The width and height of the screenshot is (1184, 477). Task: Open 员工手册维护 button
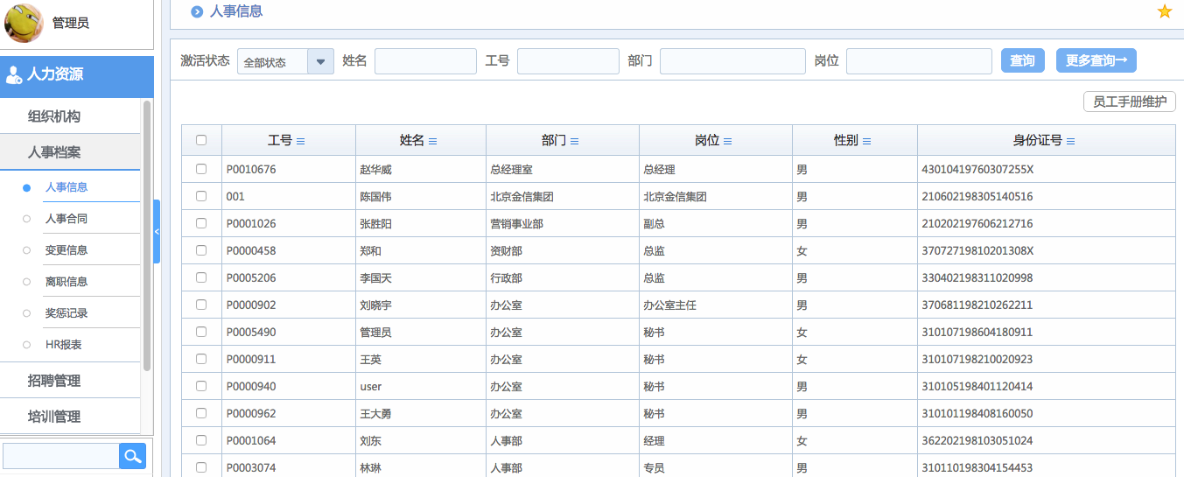1129,102
